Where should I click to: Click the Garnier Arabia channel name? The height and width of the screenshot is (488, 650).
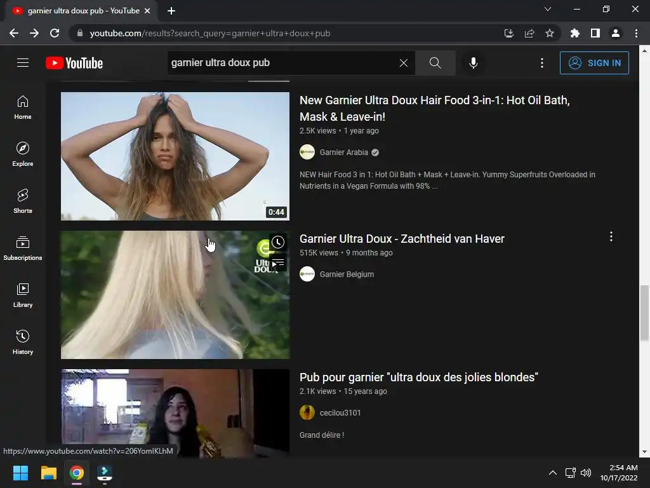[x=343, y=152]
